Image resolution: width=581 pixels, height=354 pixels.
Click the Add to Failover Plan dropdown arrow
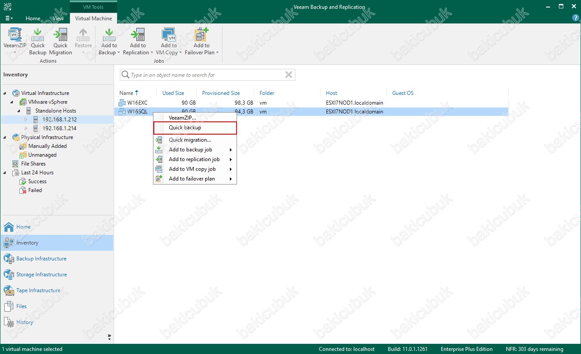217,53
